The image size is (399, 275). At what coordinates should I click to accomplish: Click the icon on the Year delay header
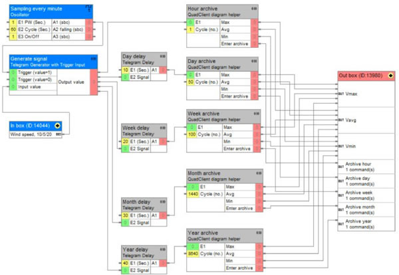tap(163, 249)
